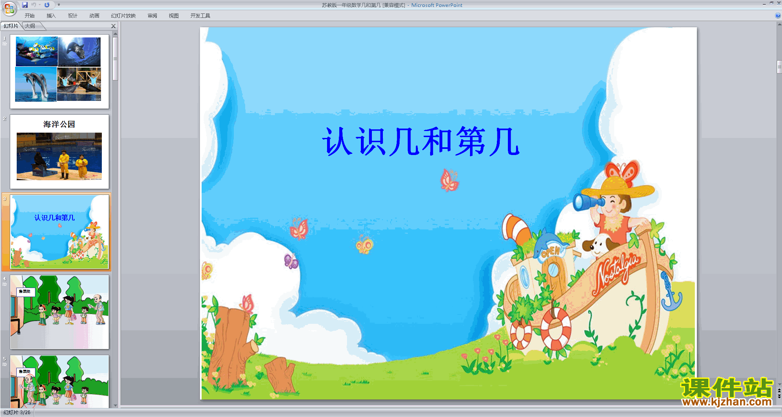The width and height of the screenshot is (782, 417).
Task: Open the 视图 ribbon tab
Action: [x=174, y=16]
